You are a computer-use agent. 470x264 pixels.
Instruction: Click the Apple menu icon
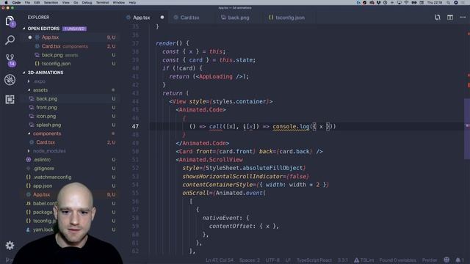pos(6,2)
